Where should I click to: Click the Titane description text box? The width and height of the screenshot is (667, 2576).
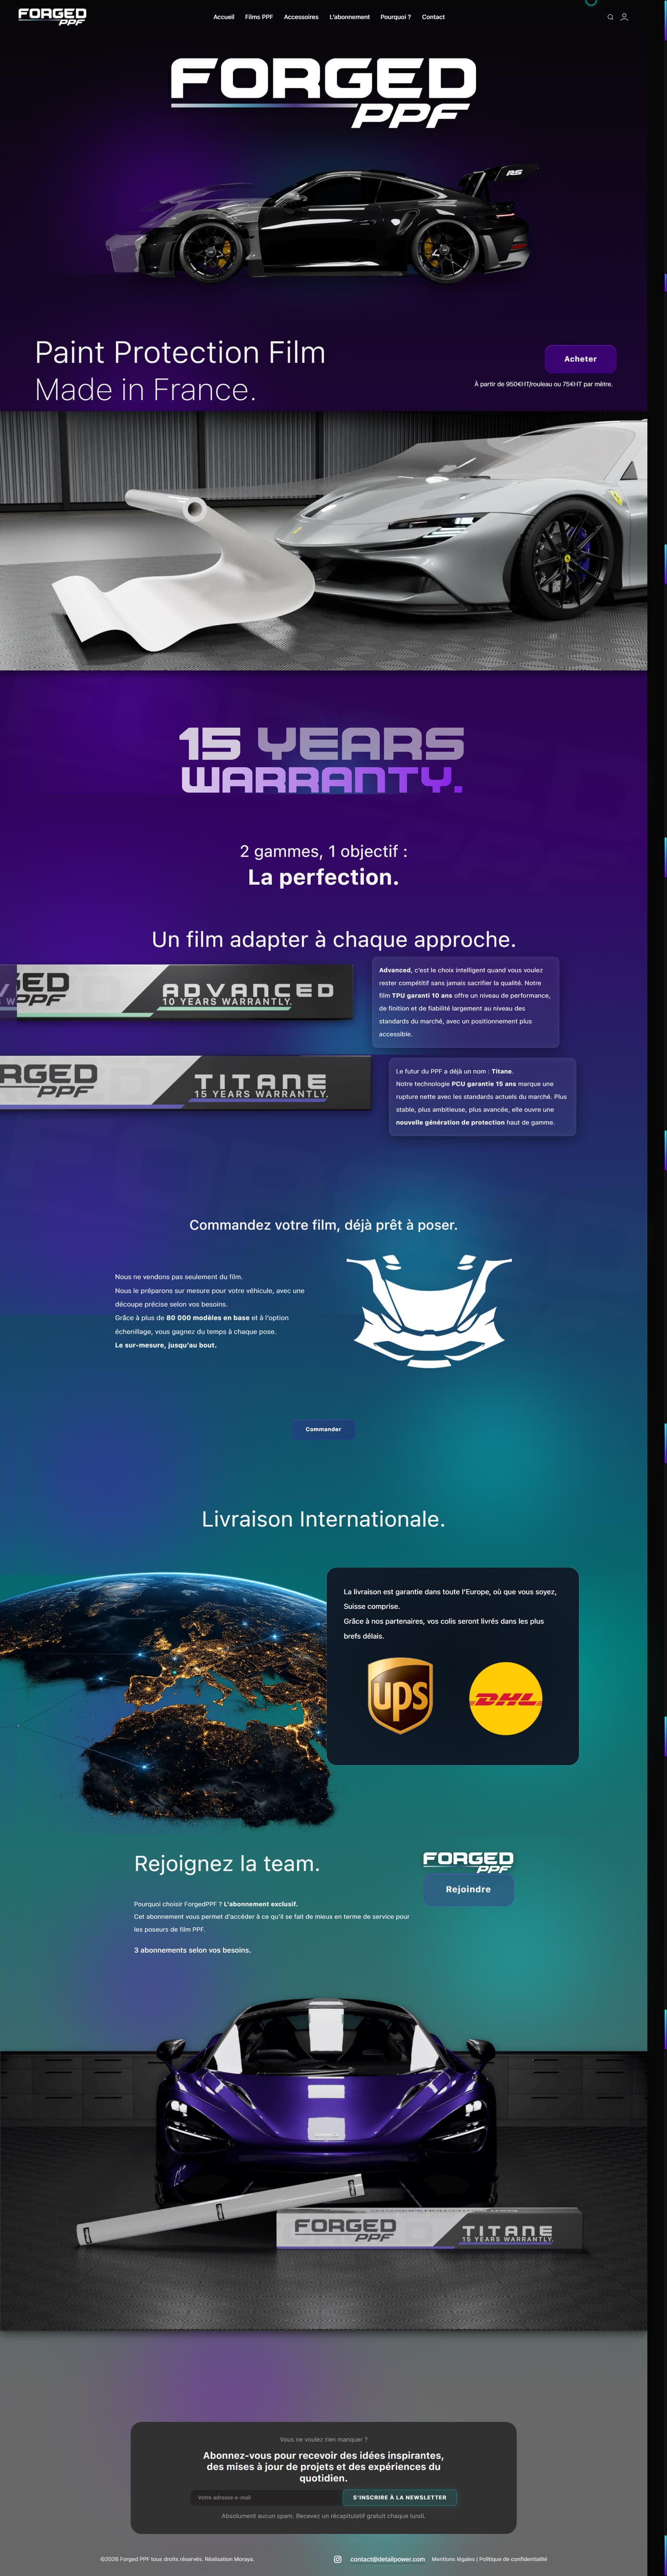pos(482,1097)
